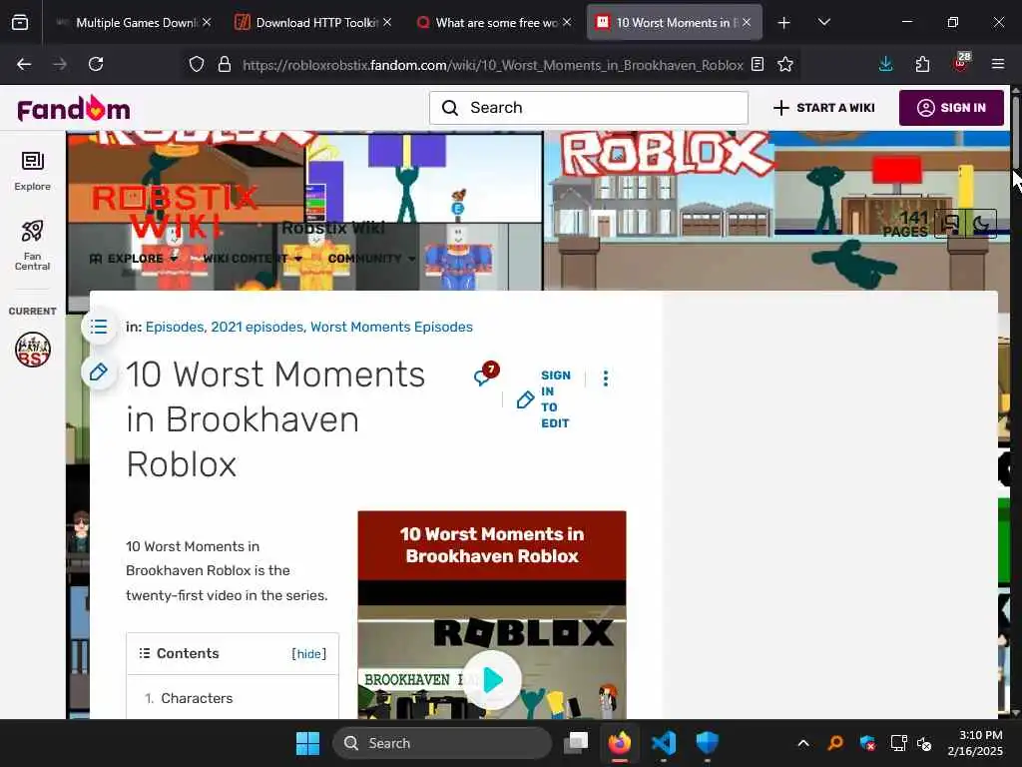Jump to Characters section in Contents

197,698
